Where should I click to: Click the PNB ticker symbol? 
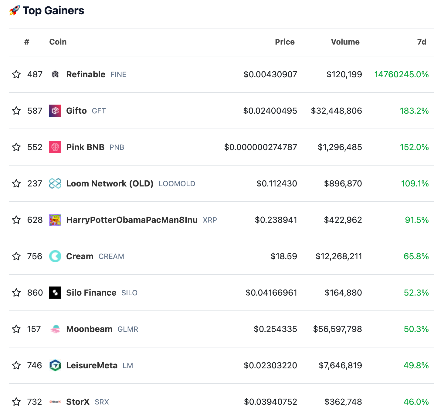pos(117,147)
